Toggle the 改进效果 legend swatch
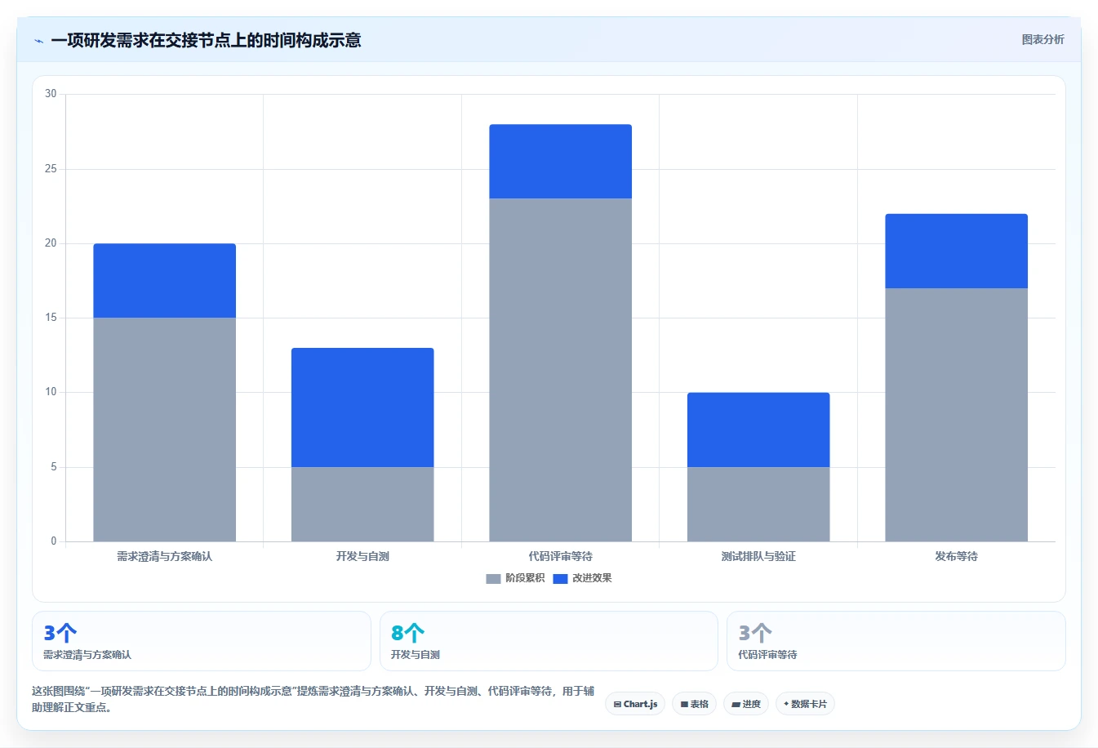The image size is (1098, 748). [x=560, y=578]
